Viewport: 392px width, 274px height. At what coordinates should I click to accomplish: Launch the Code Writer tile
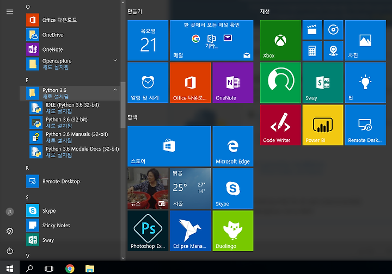(x=280, y=125)
